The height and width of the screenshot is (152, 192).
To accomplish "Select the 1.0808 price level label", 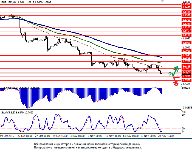I will click(187, 58).
